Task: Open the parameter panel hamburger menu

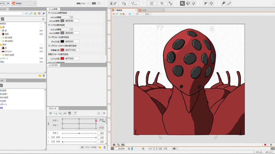Action: click(104, 113)
